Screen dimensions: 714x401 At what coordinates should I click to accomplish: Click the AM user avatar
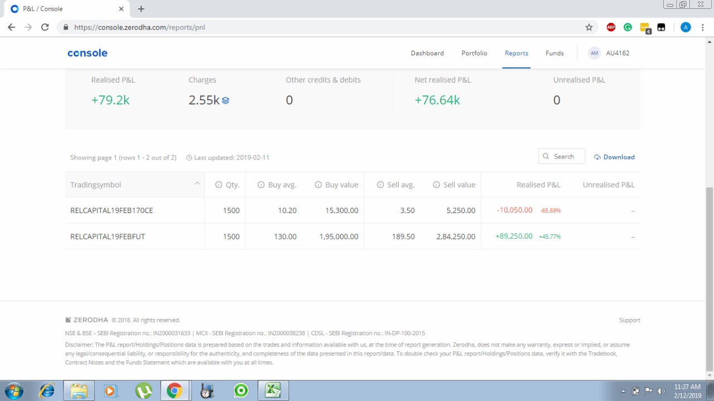[594, 53]
